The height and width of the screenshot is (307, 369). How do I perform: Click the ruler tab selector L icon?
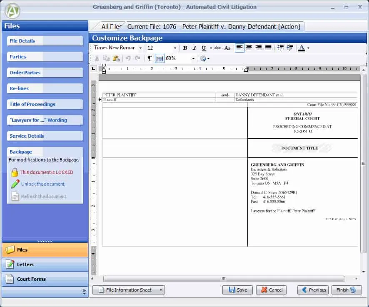pos(94,68)
